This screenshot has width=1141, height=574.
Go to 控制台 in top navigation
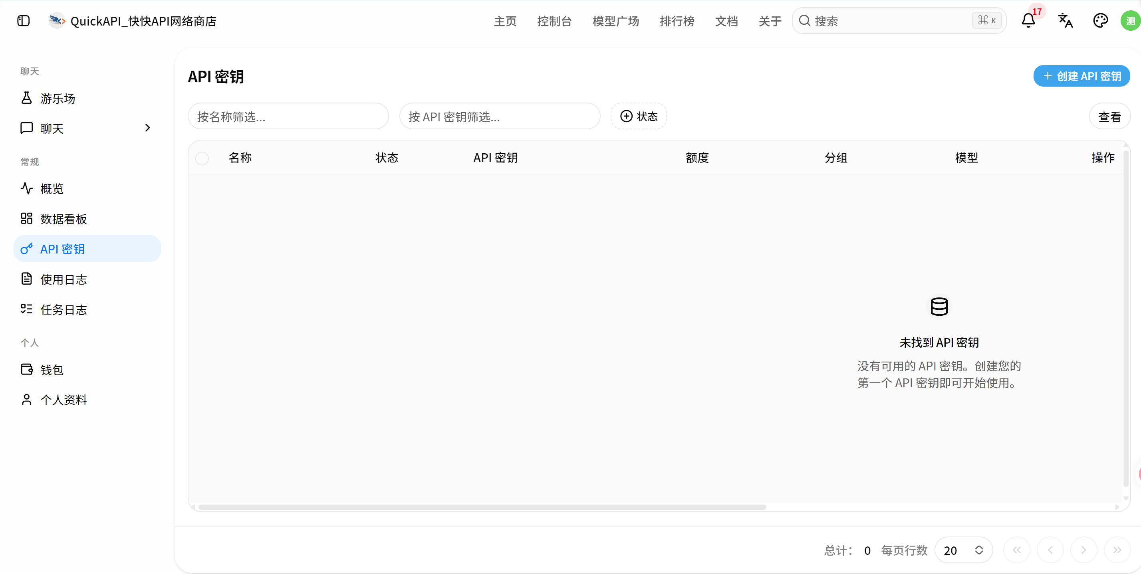[x=555, y=21]
